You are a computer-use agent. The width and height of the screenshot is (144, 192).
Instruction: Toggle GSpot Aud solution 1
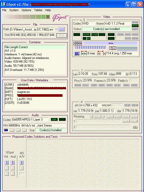[x=13, y=163]
